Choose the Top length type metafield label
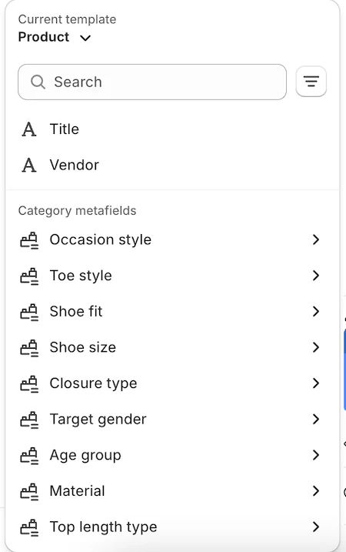 point(103,527)
